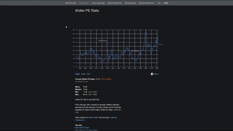Click the Median value 15.89

[x=85, y=90]
